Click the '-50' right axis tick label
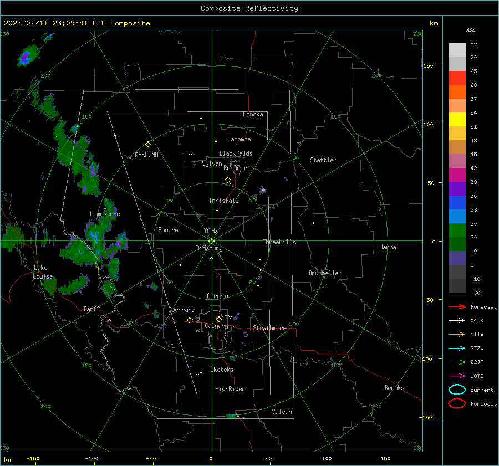The height and width of the screenshot is (466, 499). tap(427, 300)
